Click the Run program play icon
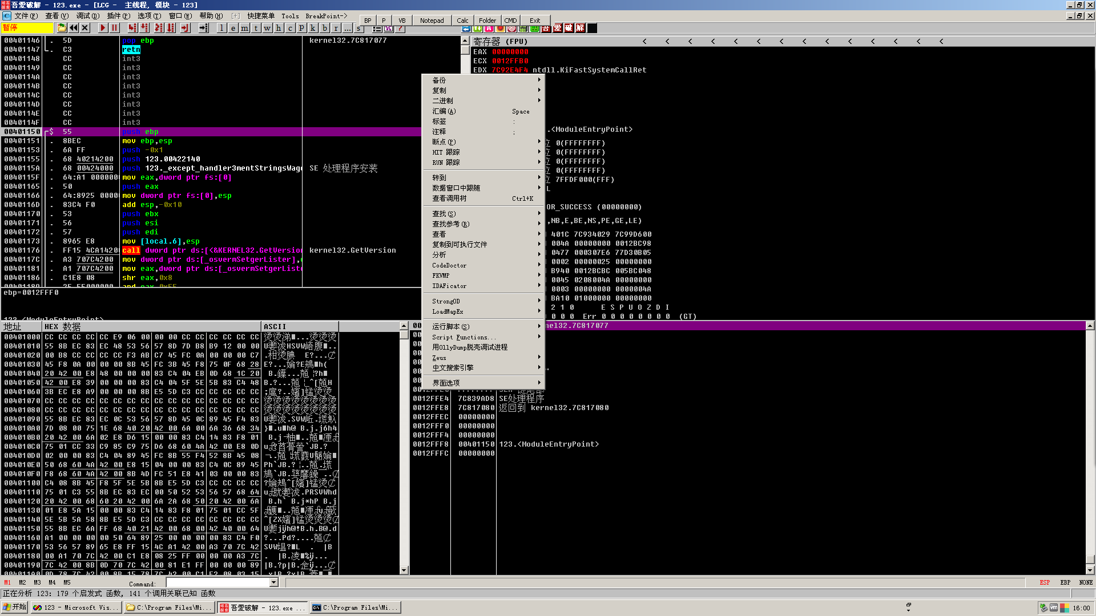 [103, 28]
